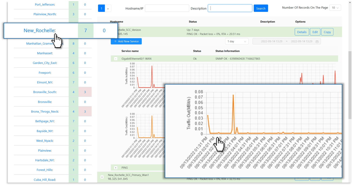Expand the PING service row
Viewport: 352px width, 185px height.
click(116, 168)
